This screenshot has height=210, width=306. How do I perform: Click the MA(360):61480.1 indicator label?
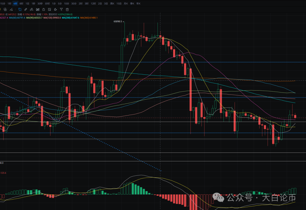89,18
